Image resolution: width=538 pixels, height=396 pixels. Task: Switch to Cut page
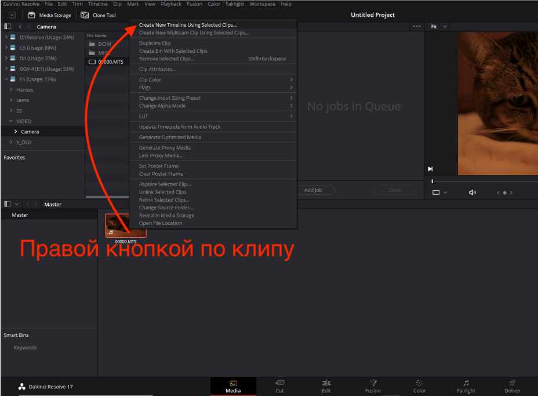tap(279, 386)
